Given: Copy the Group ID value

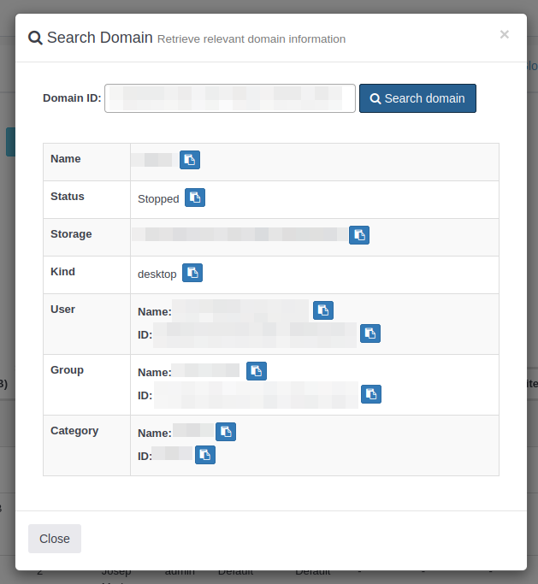Looking at the screenshot, I should point(370,394).
